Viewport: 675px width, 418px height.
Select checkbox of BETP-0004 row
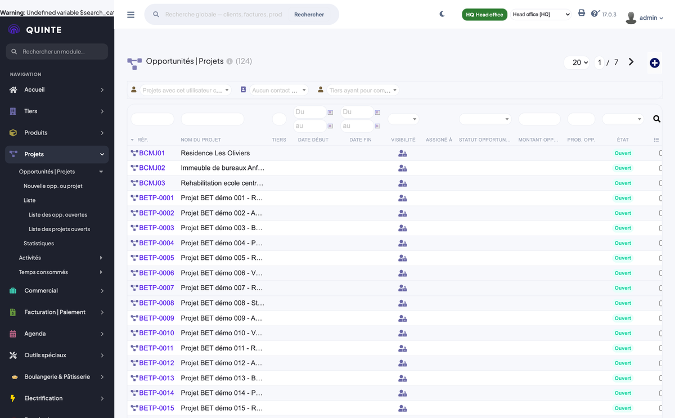[661, 243]
